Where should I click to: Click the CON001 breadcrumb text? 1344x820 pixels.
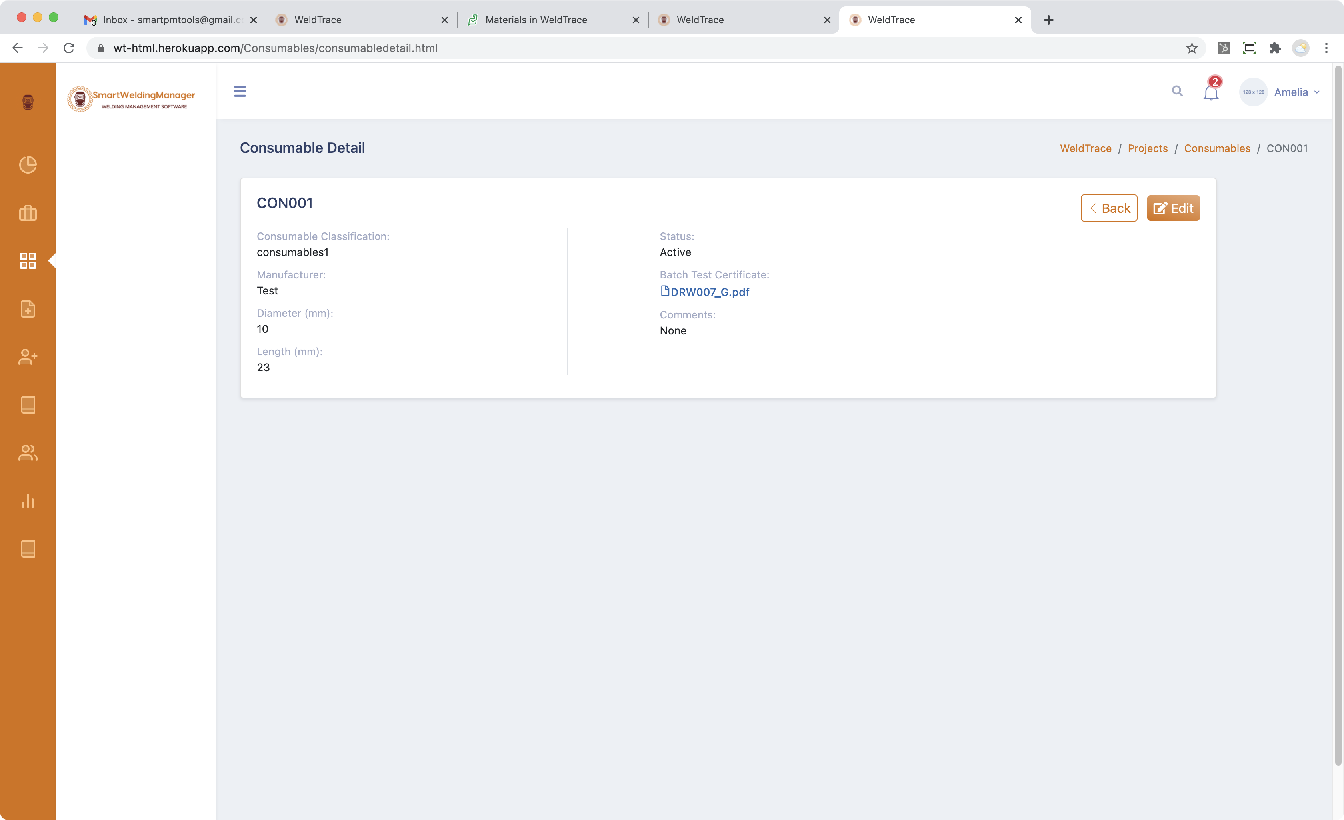(x=1287, y=148)
